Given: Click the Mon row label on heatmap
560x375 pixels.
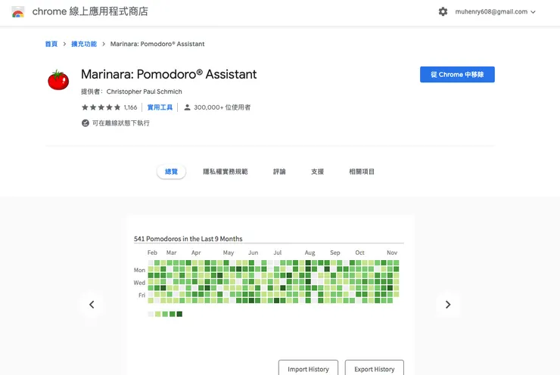Looking at the screenshot, I should [x=139, y=270].
